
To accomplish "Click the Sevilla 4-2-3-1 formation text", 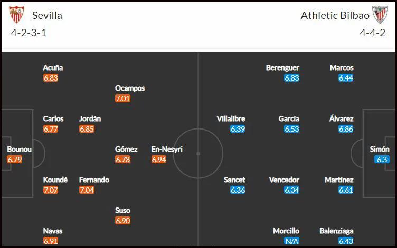I will [29, 33].
